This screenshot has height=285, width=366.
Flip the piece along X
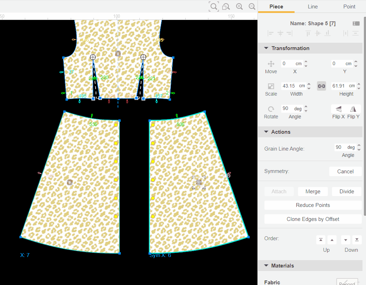[338, 109]
